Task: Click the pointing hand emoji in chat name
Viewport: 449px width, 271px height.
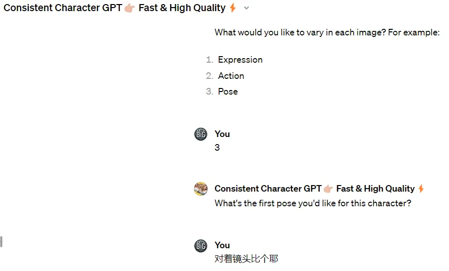Action: (328, 189)
